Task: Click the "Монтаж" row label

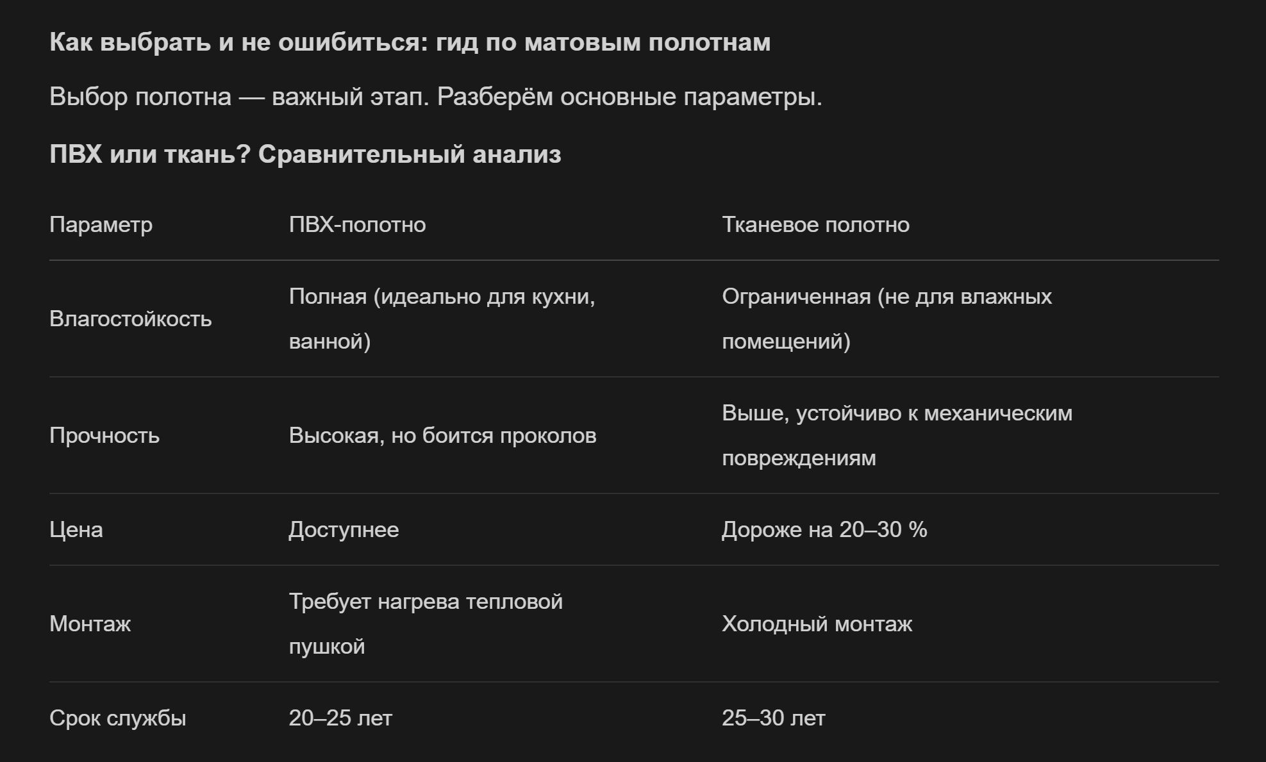Action: 90,624
